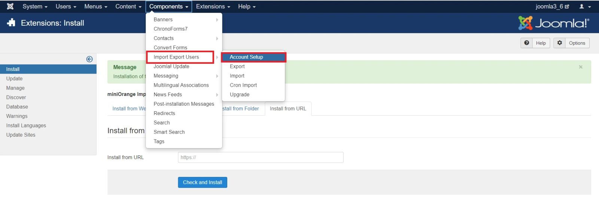Viewport: 599px width, 221px height.
Task: Open the Users menu
Action: (66, 6)
